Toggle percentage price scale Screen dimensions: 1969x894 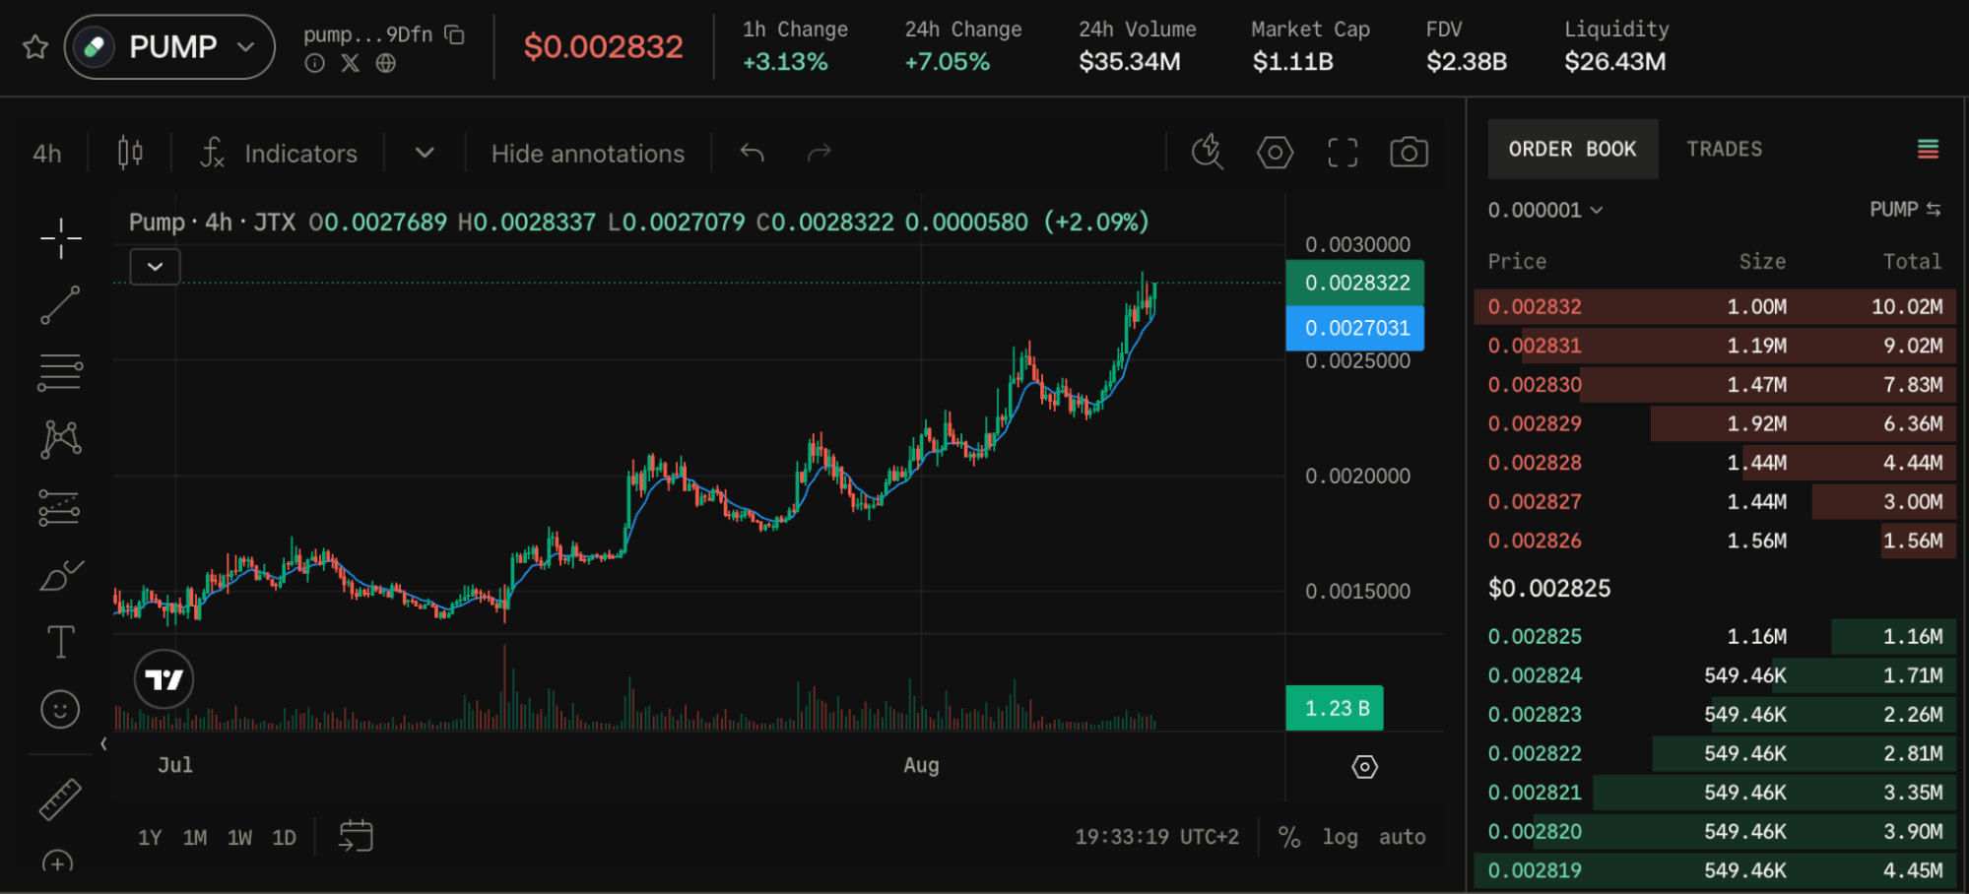tap(1289, 837)
